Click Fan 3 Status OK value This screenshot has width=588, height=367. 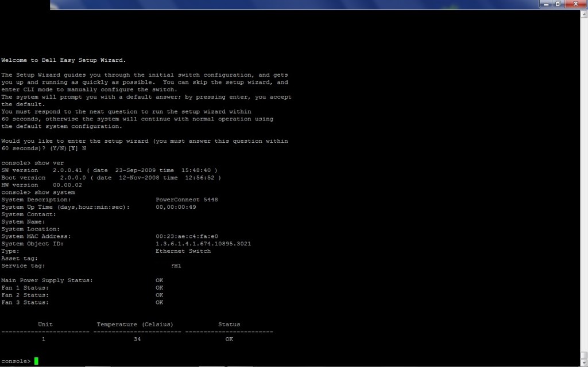click(160, 303)
